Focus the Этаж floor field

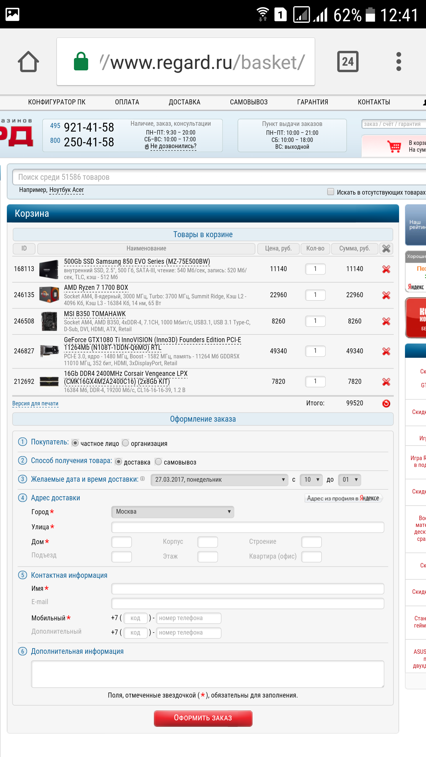click(208, 557)
